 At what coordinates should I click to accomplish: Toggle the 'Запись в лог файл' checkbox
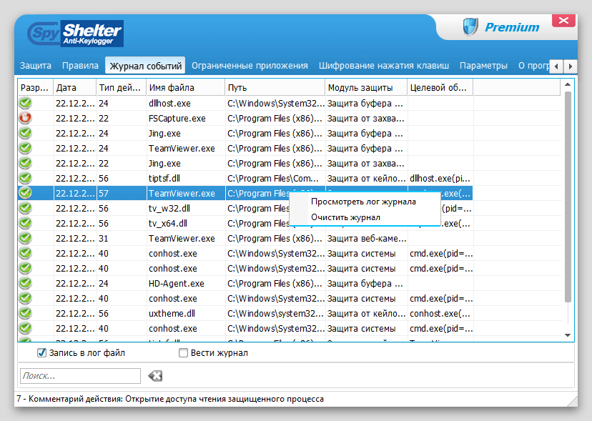point(41,352)
